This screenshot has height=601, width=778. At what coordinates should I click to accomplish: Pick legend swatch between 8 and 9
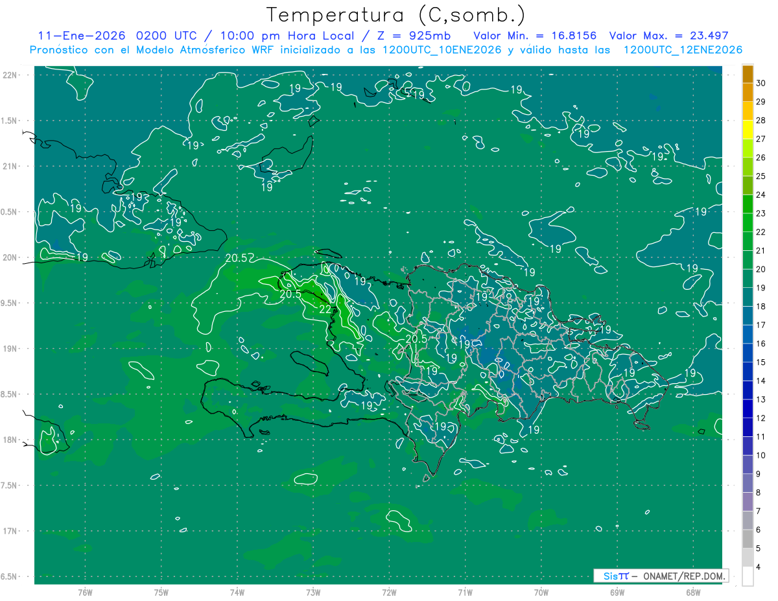pos(748,483)
